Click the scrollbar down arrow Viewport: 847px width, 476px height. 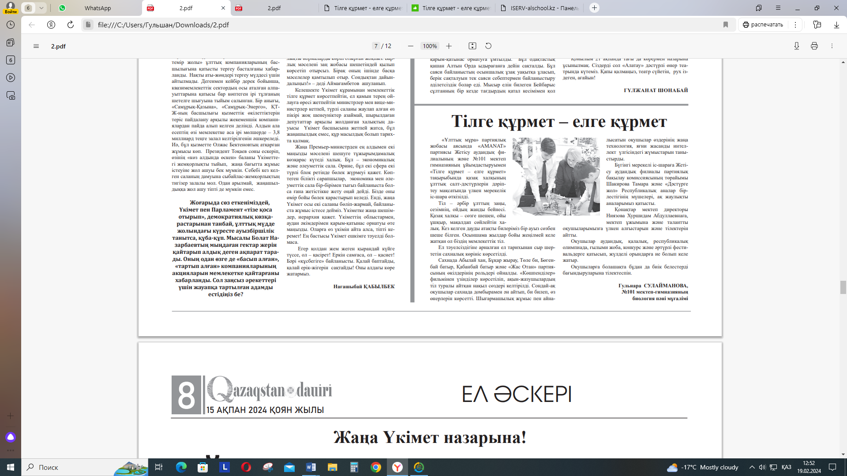[x=843, y=454]
